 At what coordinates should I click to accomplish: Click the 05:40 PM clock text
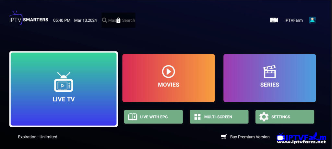(x=62, y=20)
